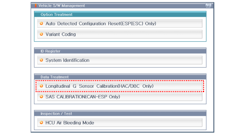Image resolution: width=245 pixels, height=135 pixels.
Task: Click orange arrow beside HCU Air Bleeding Mode
Action: pyautogui.click(x=41, y=123)
